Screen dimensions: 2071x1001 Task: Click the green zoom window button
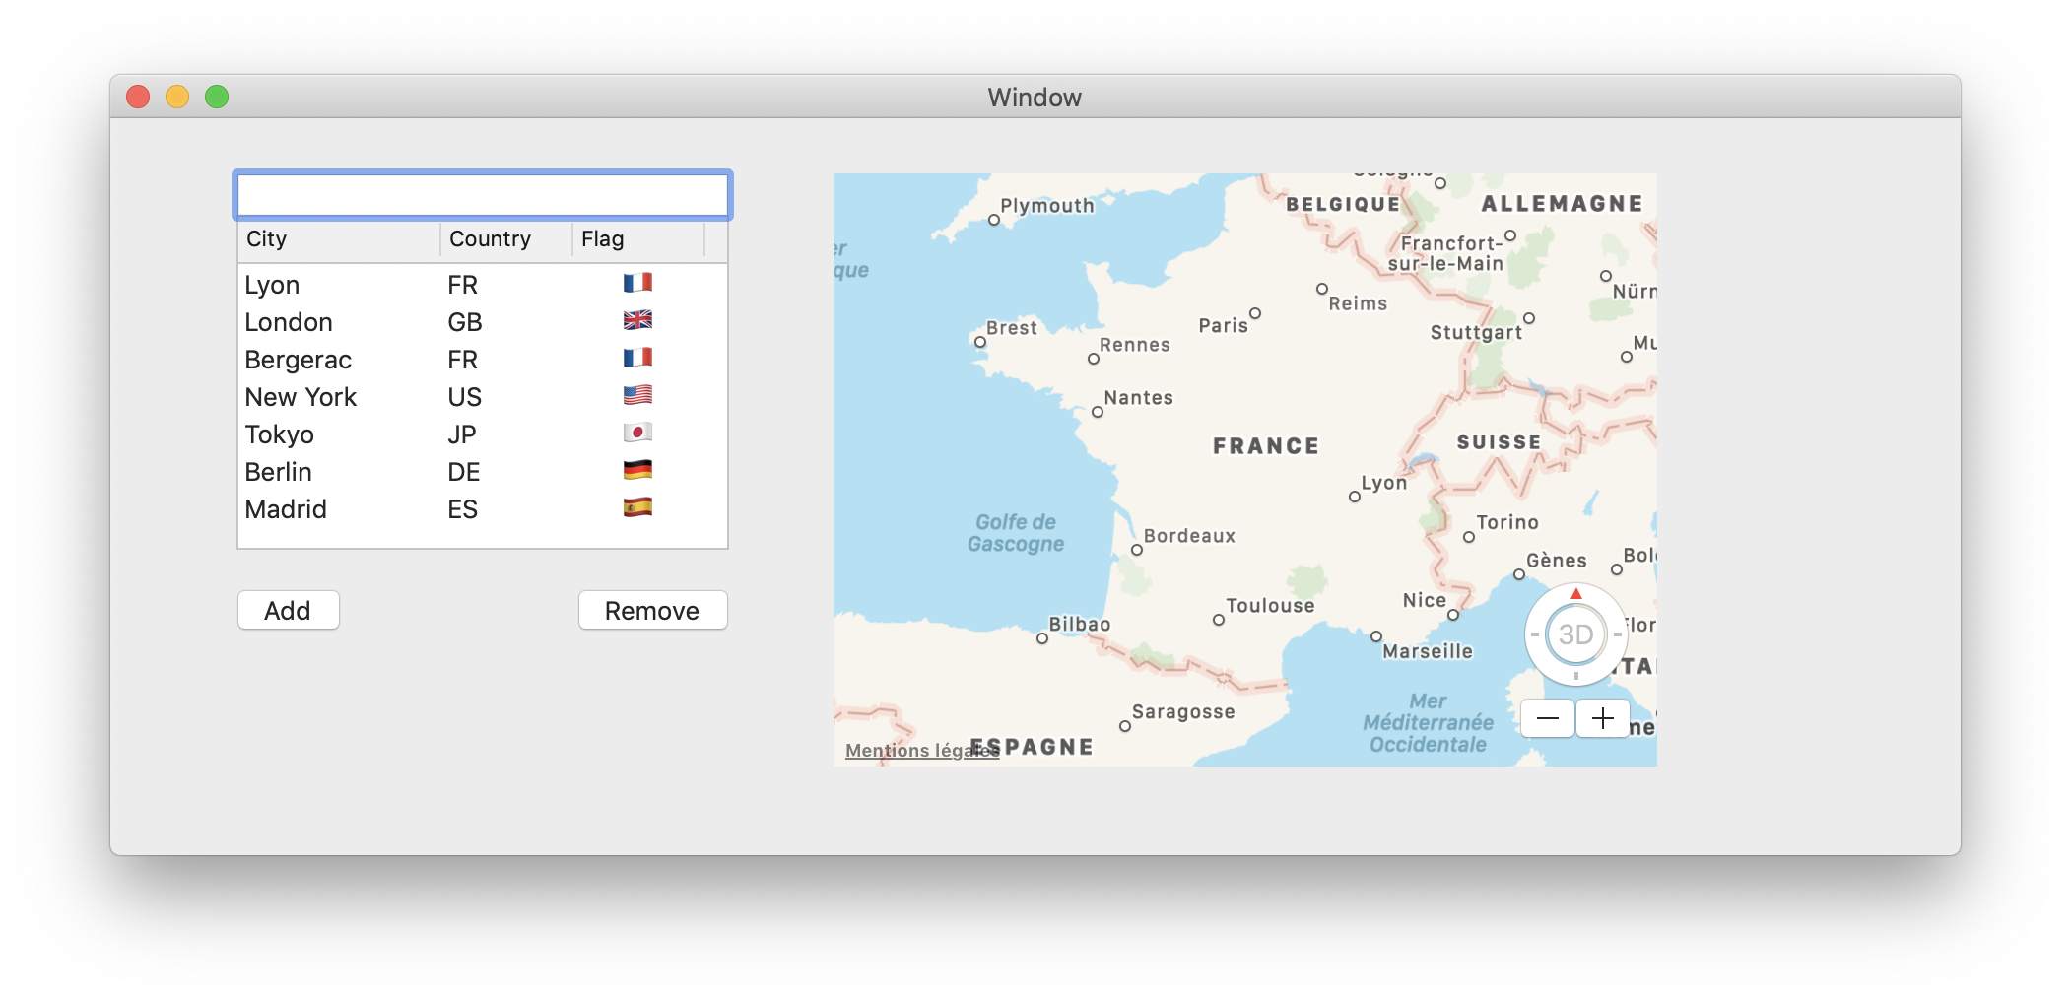(217, 97)
